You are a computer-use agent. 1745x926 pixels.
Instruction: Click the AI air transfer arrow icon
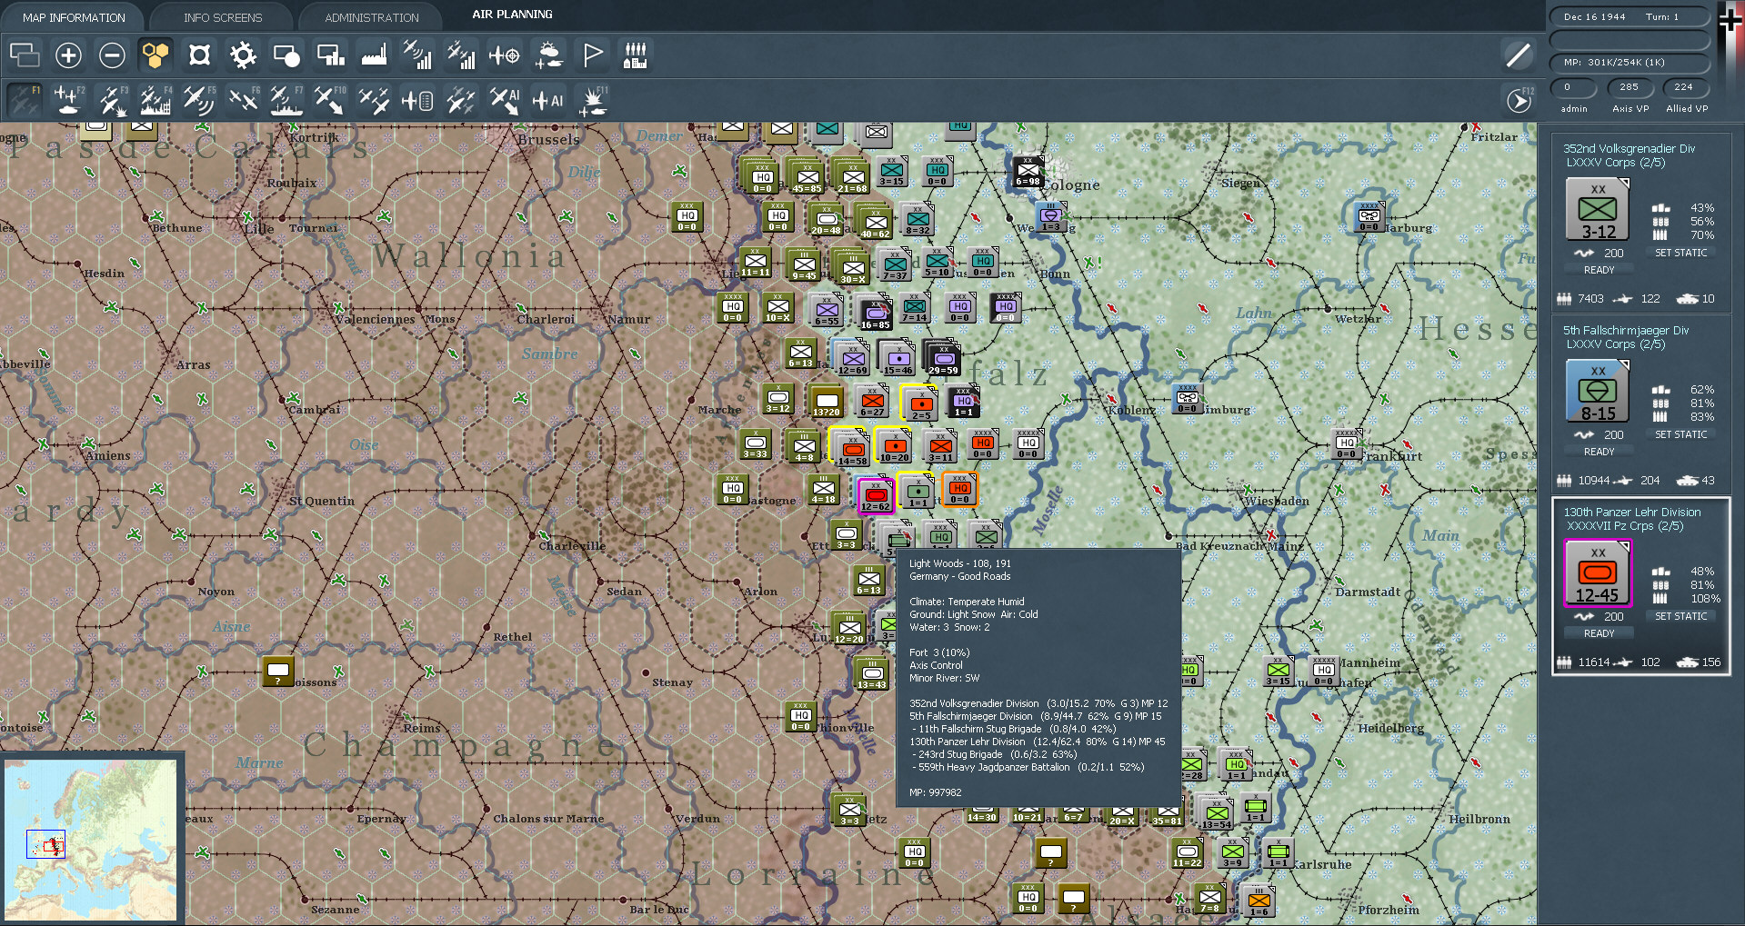[505, 100]
